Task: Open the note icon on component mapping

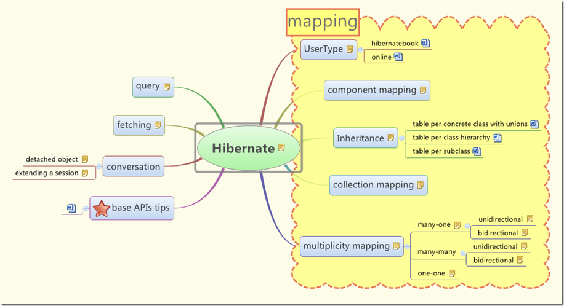Action: pyautogui.click(x=423, y=90)
